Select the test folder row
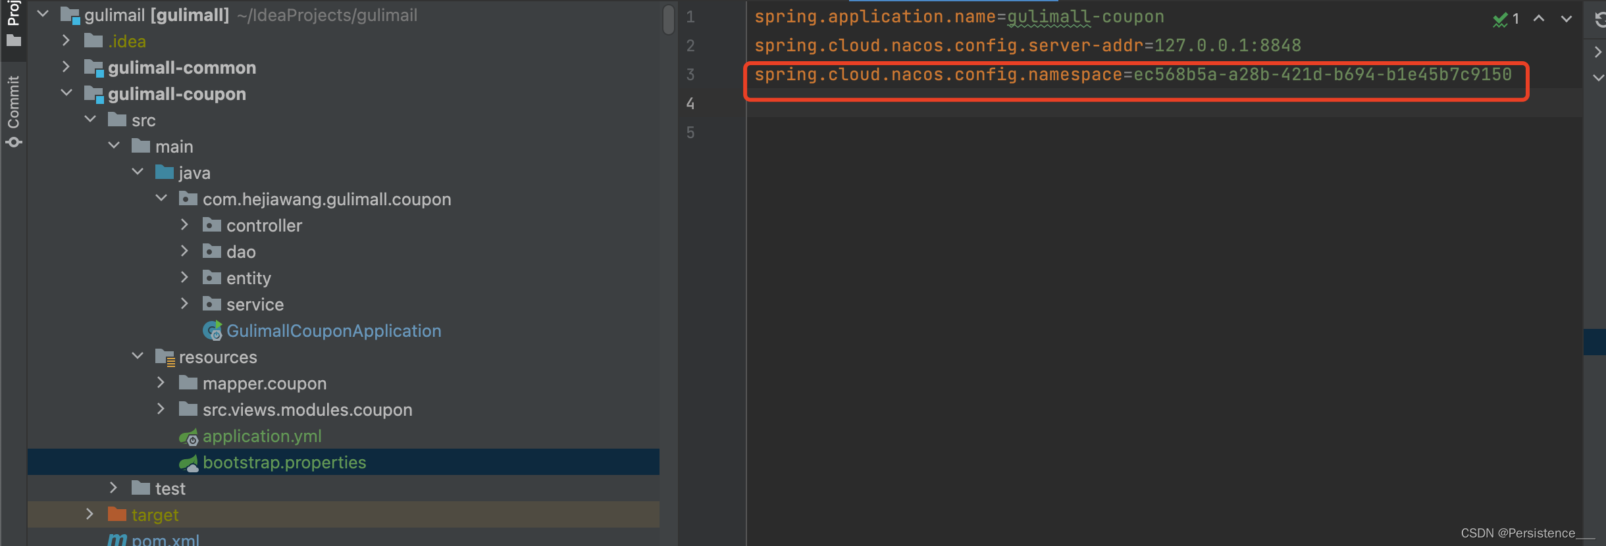This screenshot has width=1606, height=546. tap(344, 488)
